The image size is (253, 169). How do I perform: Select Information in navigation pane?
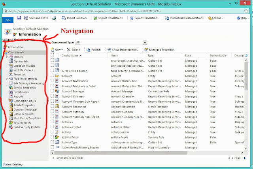coord(15,47)
